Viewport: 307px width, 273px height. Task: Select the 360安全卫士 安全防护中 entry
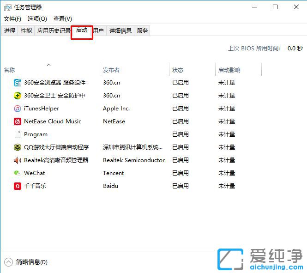click(54, 96)
